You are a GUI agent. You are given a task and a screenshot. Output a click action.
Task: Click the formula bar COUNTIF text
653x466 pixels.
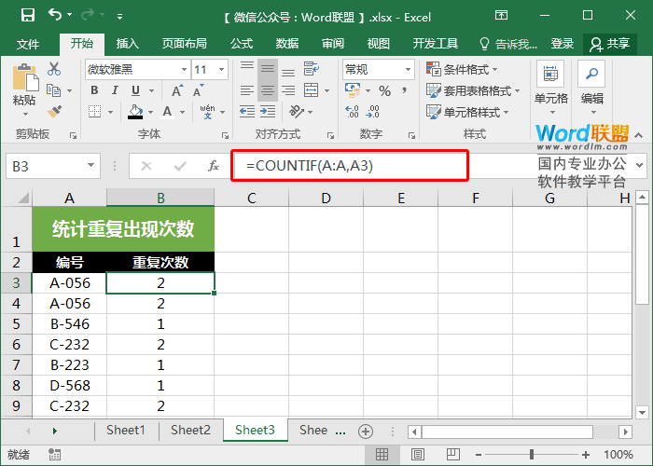pyautogui.click(x=310, y=166)
